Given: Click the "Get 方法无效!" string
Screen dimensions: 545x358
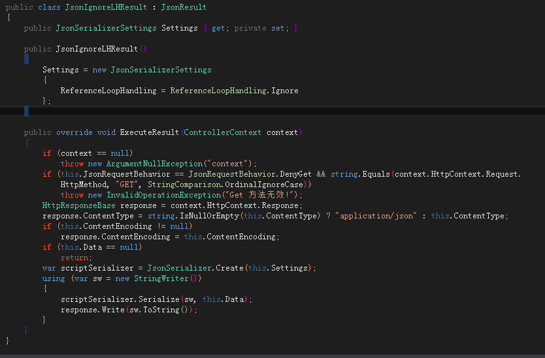Looking at the screenshot, I should 259,194.
